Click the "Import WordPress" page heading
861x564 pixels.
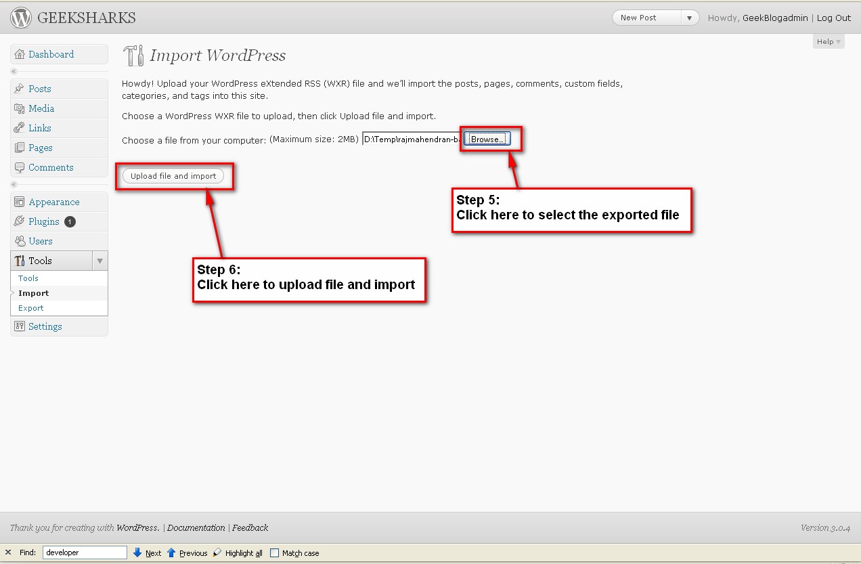tap(218, 56)
